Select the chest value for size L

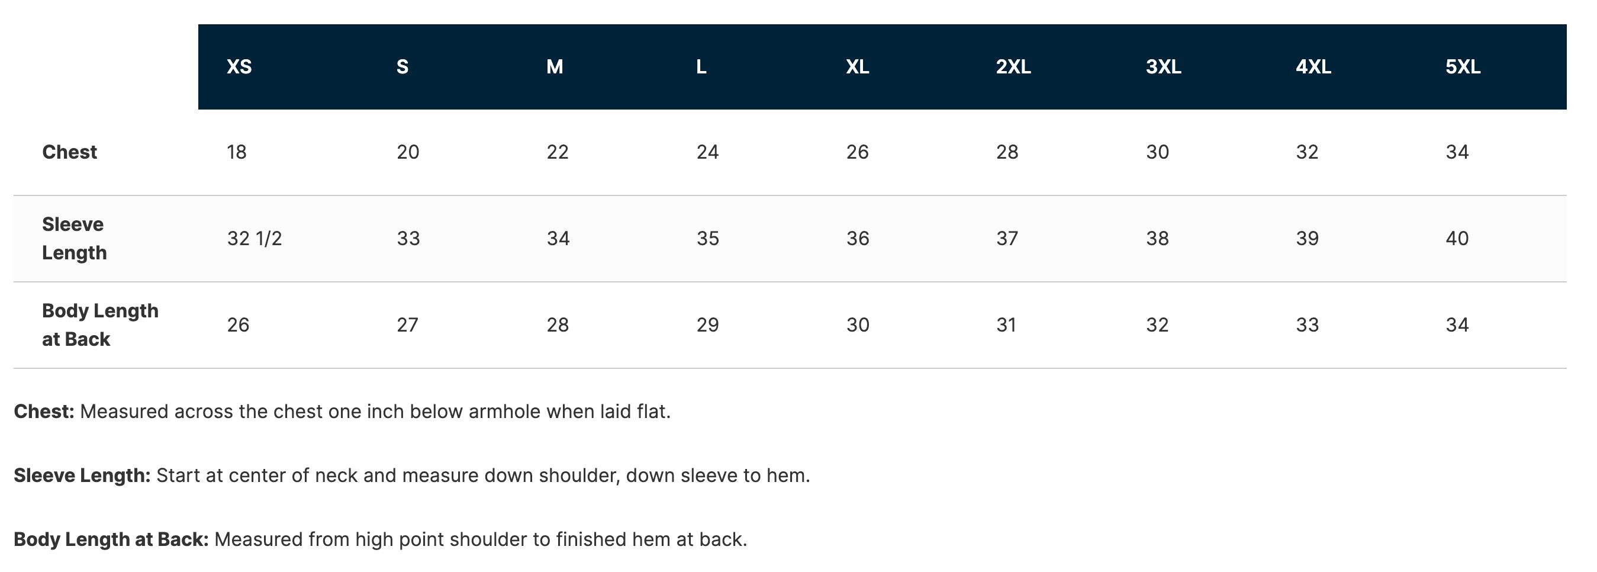click(x=707, y=152)
